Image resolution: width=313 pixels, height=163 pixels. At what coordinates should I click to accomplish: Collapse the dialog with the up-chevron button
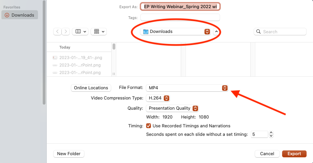point(216,32)
